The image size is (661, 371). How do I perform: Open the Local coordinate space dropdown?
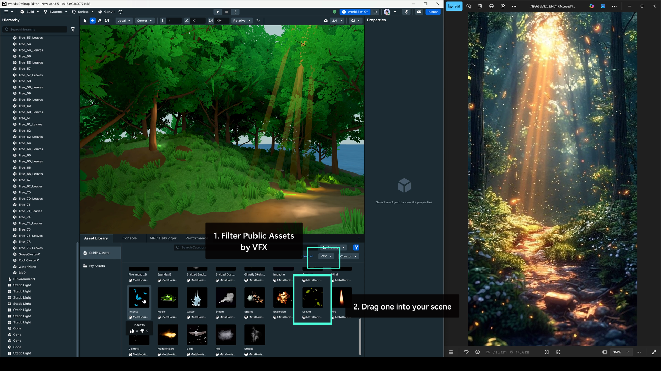point(124,21)
